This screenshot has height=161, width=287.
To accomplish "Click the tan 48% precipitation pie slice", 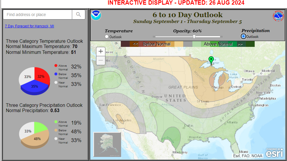I will click(x=36, y=138).
